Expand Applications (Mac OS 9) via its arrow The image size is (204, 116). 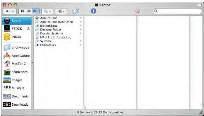click(x=81, y=22)
